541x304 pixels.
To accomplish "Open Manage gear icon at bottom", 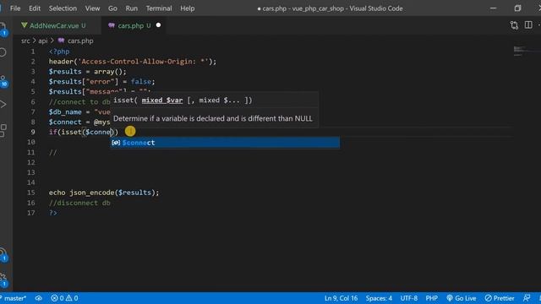I will click(x=3, y=280).
